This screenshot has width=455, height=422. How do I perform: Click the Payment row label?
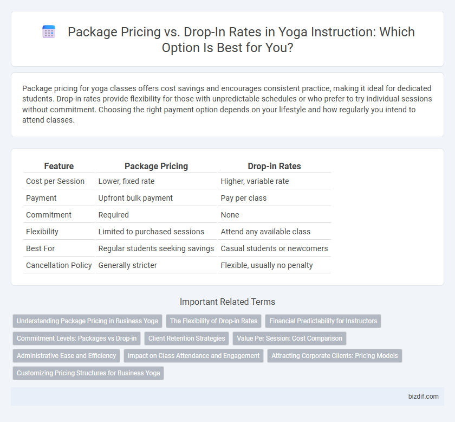[x=59, y=198]
